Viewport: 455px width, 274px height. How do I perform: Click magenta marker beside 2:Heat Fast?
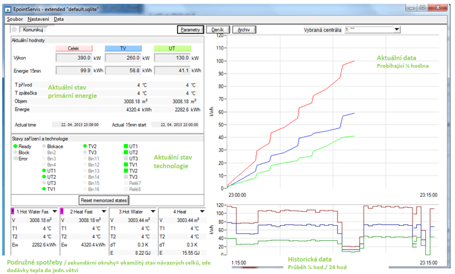(62, 212)
